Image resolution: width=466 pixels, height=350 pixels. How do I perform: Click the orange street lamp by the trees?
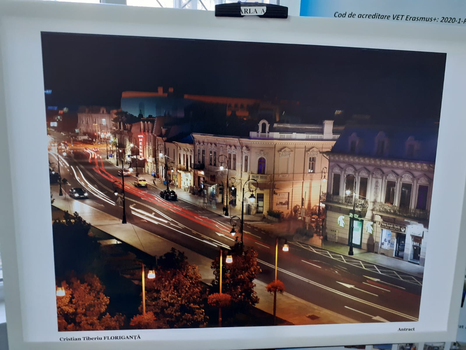pos(151,274)
